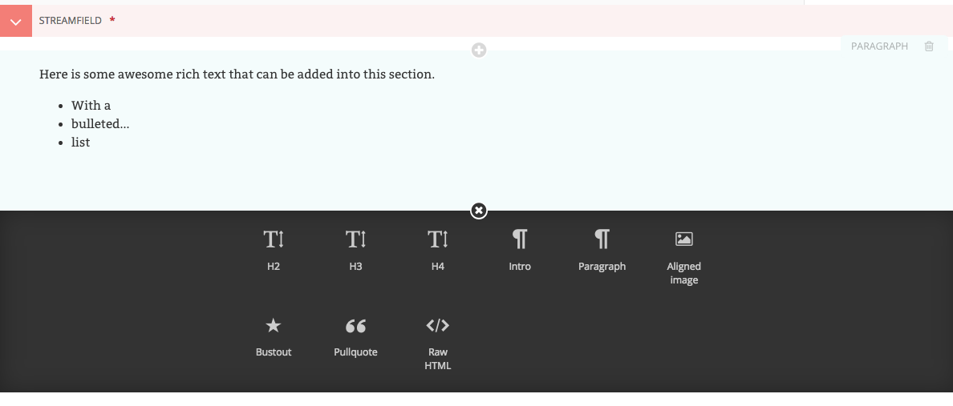Insert a Pullquote block
953x406 pixels.
point(355,336)
